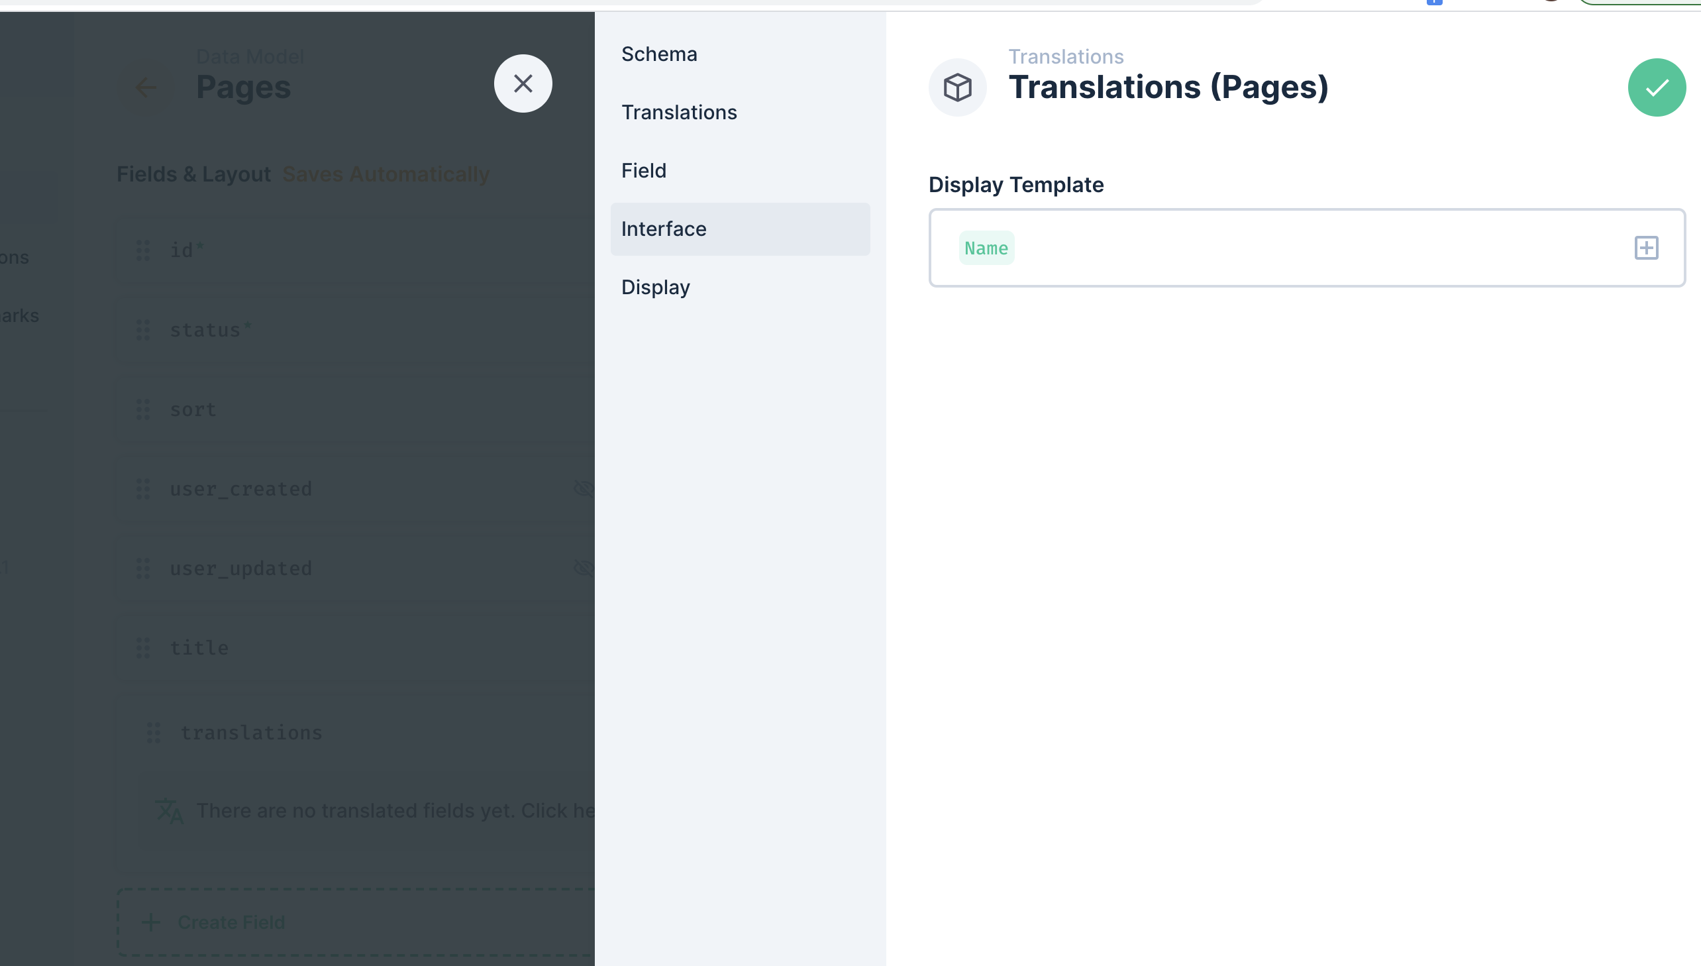Open the user_updated field row
The image size is (1701, 966).
pos(356,568)
